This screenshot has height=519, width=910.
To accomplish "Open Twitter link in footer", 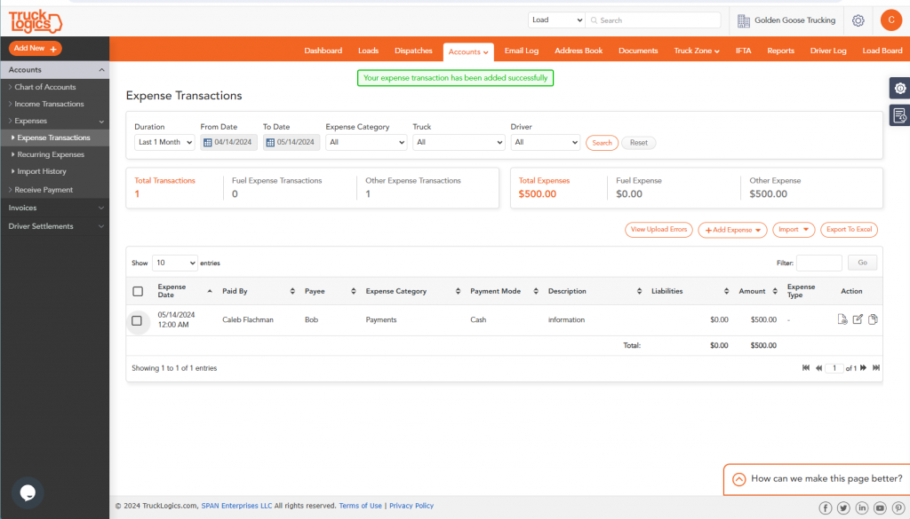I will 843,508.
